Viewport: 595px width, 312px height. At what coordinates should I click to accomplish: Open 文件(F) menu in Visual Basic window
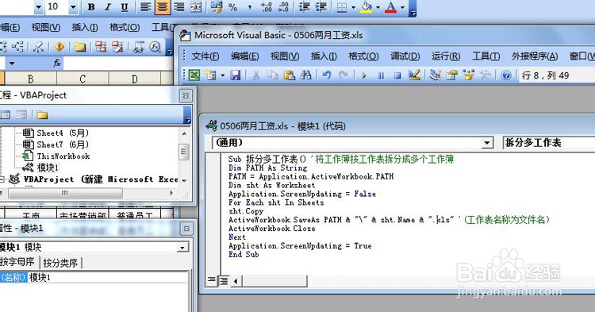(x=205, y=56)
